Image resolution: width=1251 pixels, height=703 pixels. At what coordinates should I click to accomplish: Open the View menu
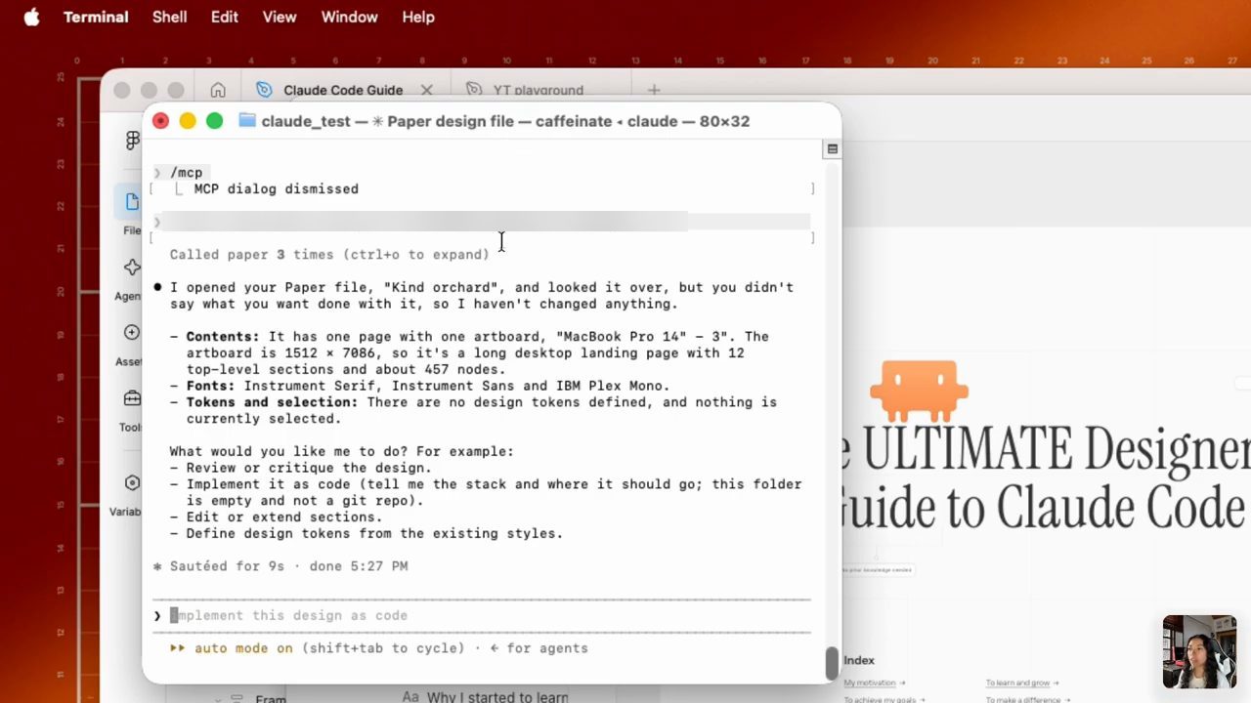pyautogui.click(x=280, y=17)
